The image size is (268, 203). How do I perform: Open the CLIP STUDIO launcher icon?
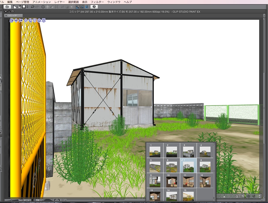point(7,7)
